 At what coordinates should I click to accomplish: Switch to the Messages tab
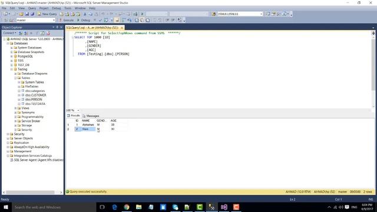(x=91, y=116)
